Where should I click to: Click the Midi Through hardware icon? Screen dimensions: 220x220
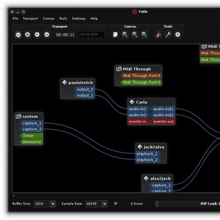[x=119, y=69]
